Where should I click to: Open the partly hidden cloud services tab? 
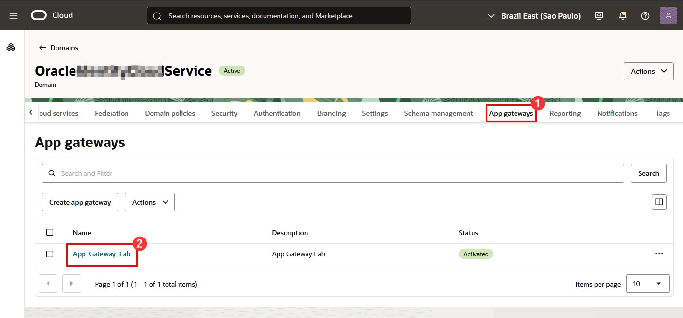(x=58, y=113)
